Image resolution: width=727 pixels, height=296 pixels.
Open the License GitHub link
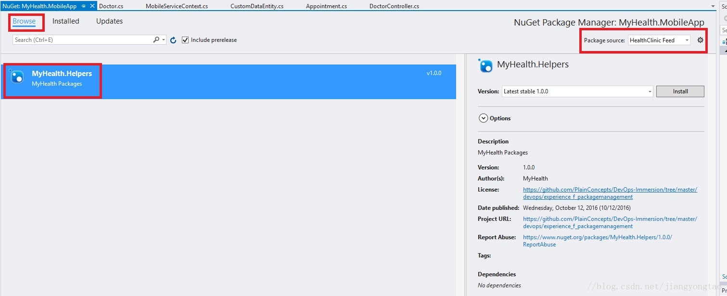pos(610,193)
